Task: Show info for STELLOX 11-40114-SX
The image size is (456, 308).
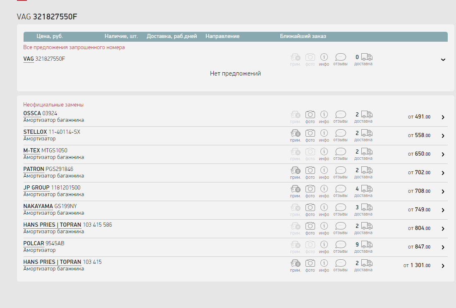Action: tap(324, 136)
